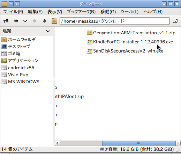
Task: Click the blue horizontal scrollbar thumb
Action: pos(139,143)
